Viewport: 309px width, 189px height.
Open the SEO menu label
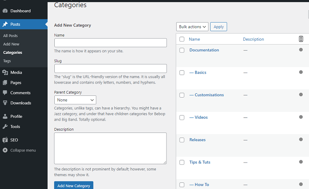click(14, 140)
